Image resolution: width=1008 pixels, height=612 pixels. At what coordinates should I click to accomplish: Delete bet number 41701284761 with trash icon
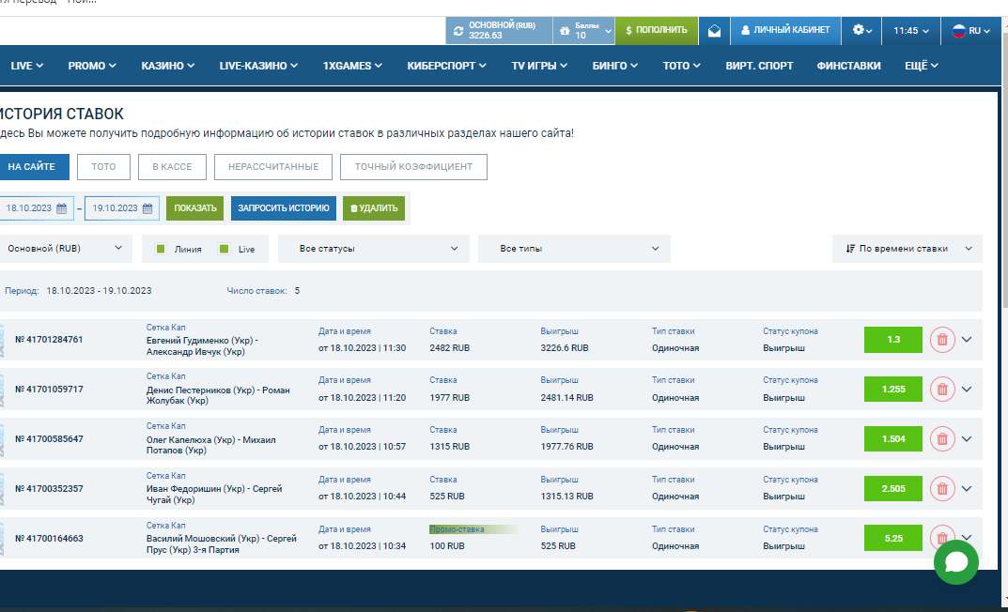coord(941,340)
